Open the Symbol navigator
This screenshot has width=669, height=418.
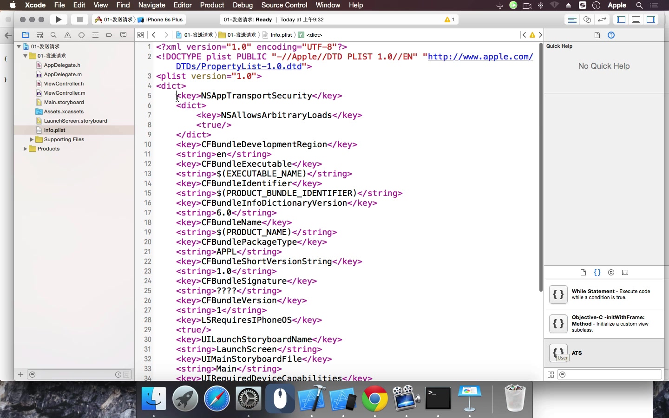tap(40, 35)
